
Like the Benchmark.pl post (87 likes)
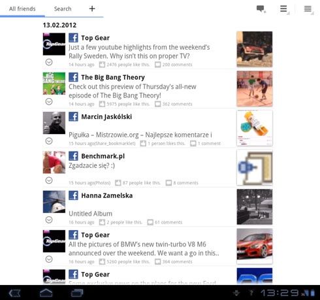pos(138,183)
